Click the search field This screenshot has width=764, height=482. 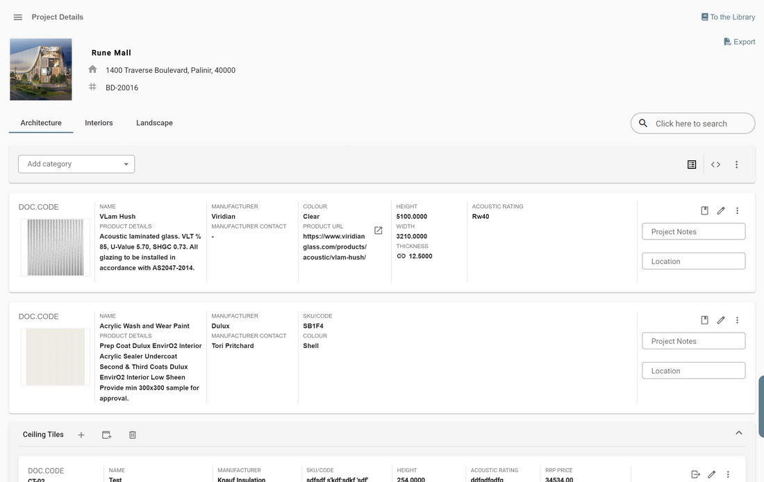tap(692, 123)
